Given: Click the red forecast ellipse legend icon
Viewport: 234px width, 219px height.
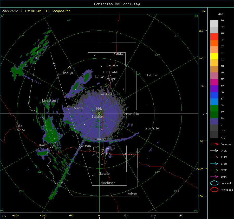Looking at the screenshot, I should pyautogui.click(x=214, y=190).
